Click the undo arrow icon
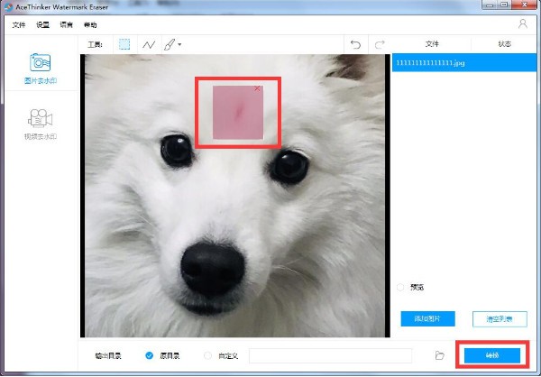 pos(355,44)
